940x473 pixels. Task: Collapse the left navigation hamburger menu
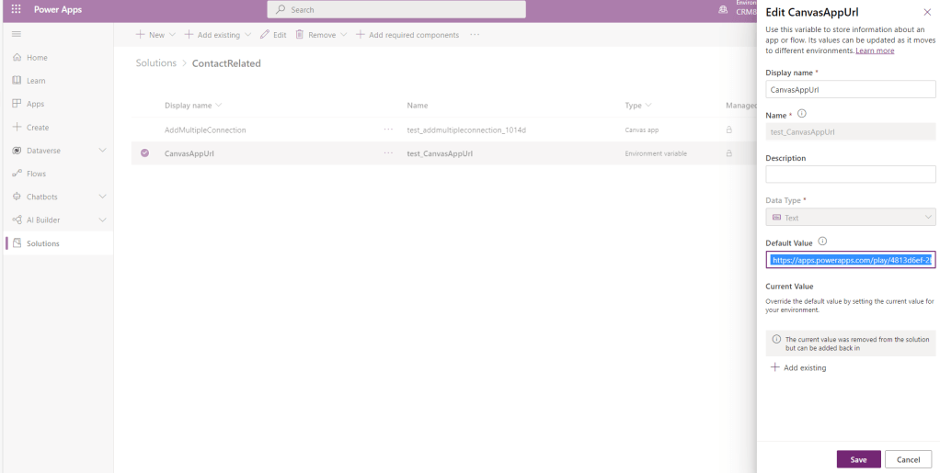coord(17,34)
